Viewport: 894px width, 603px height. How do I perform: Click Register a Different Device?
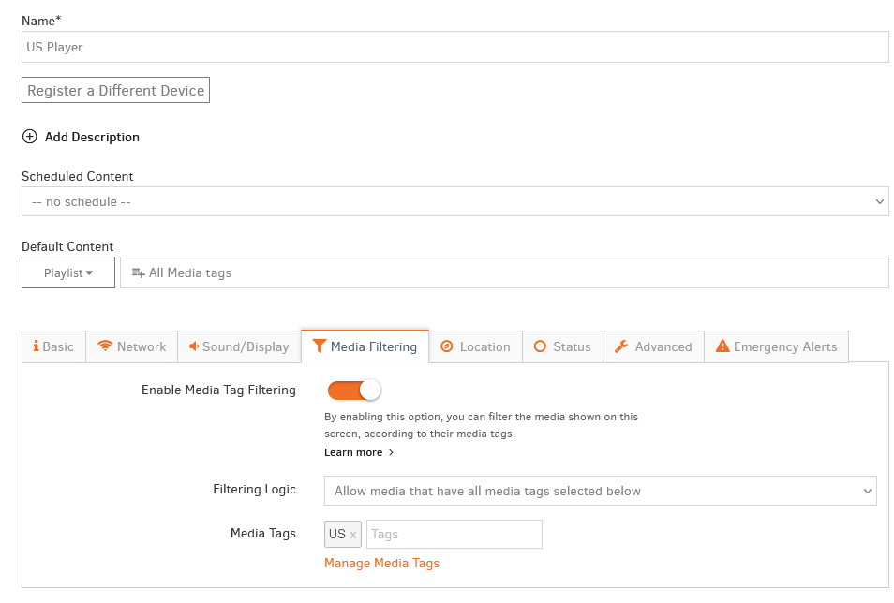pyautogui.click(x=115, y=90)
